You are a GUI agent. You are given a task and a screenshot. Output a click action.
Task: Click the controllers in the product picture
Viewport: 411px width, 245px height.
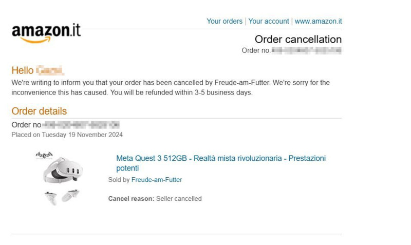click(x=62, y=197)
